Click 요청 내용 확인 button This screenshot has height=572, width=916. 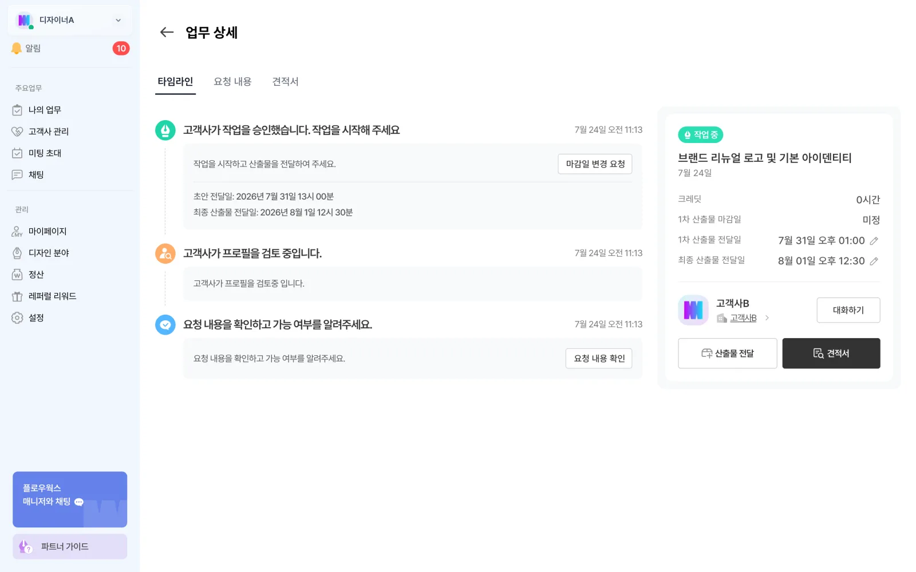point(599,359)
